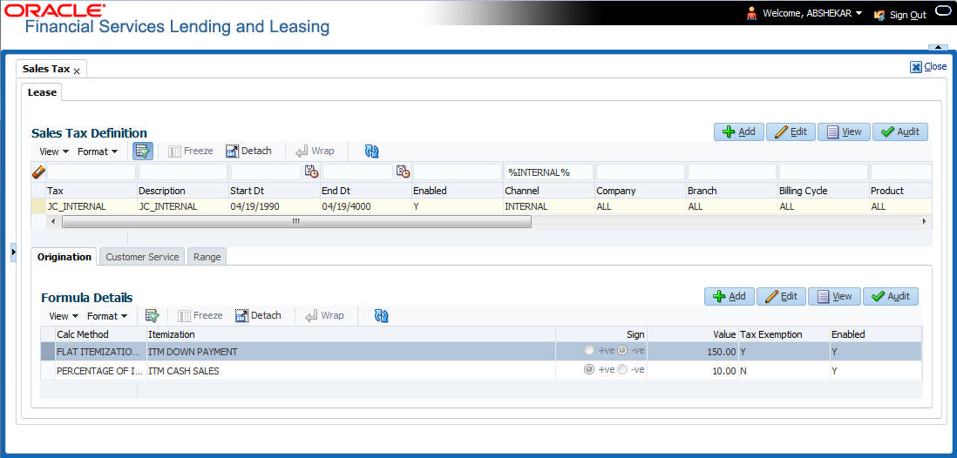
Task: Refresh the Formula Details table
Action: point(382,316)
